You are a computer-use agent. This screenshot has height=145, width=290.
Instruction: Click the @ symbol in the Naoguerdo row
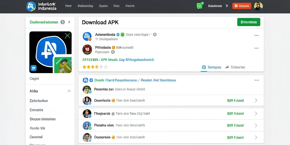113,114
